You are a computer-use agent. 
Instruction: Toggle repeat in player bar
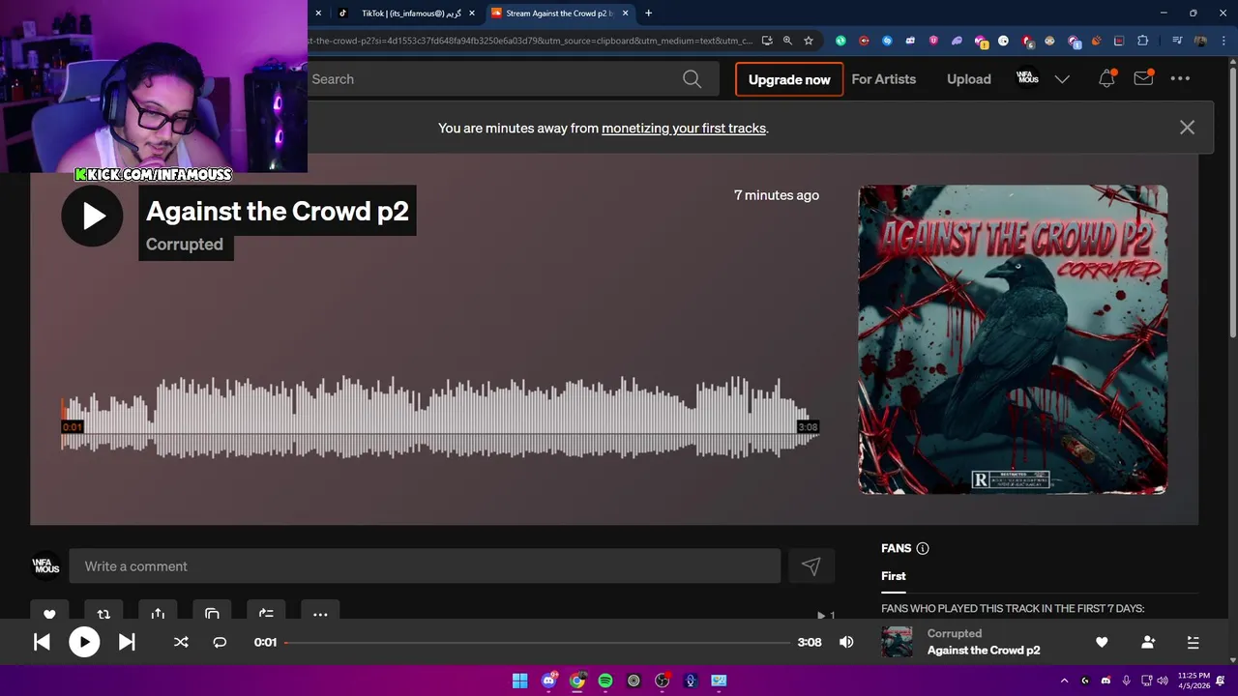click(220, 642)
